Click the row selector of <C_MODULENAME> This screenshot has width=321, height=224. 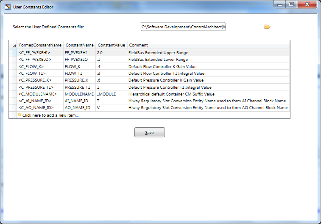click(13, 94)
